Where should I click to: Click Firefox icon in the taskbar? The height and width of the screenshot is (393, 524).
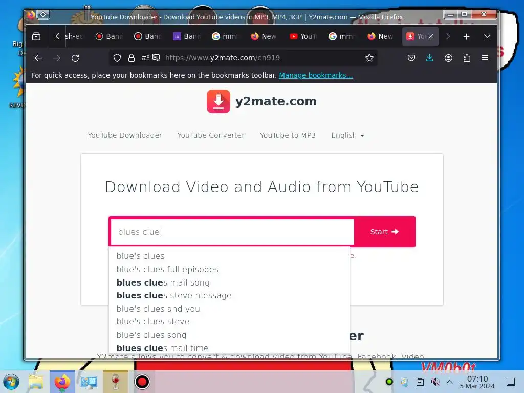click(x=62, y=382)
